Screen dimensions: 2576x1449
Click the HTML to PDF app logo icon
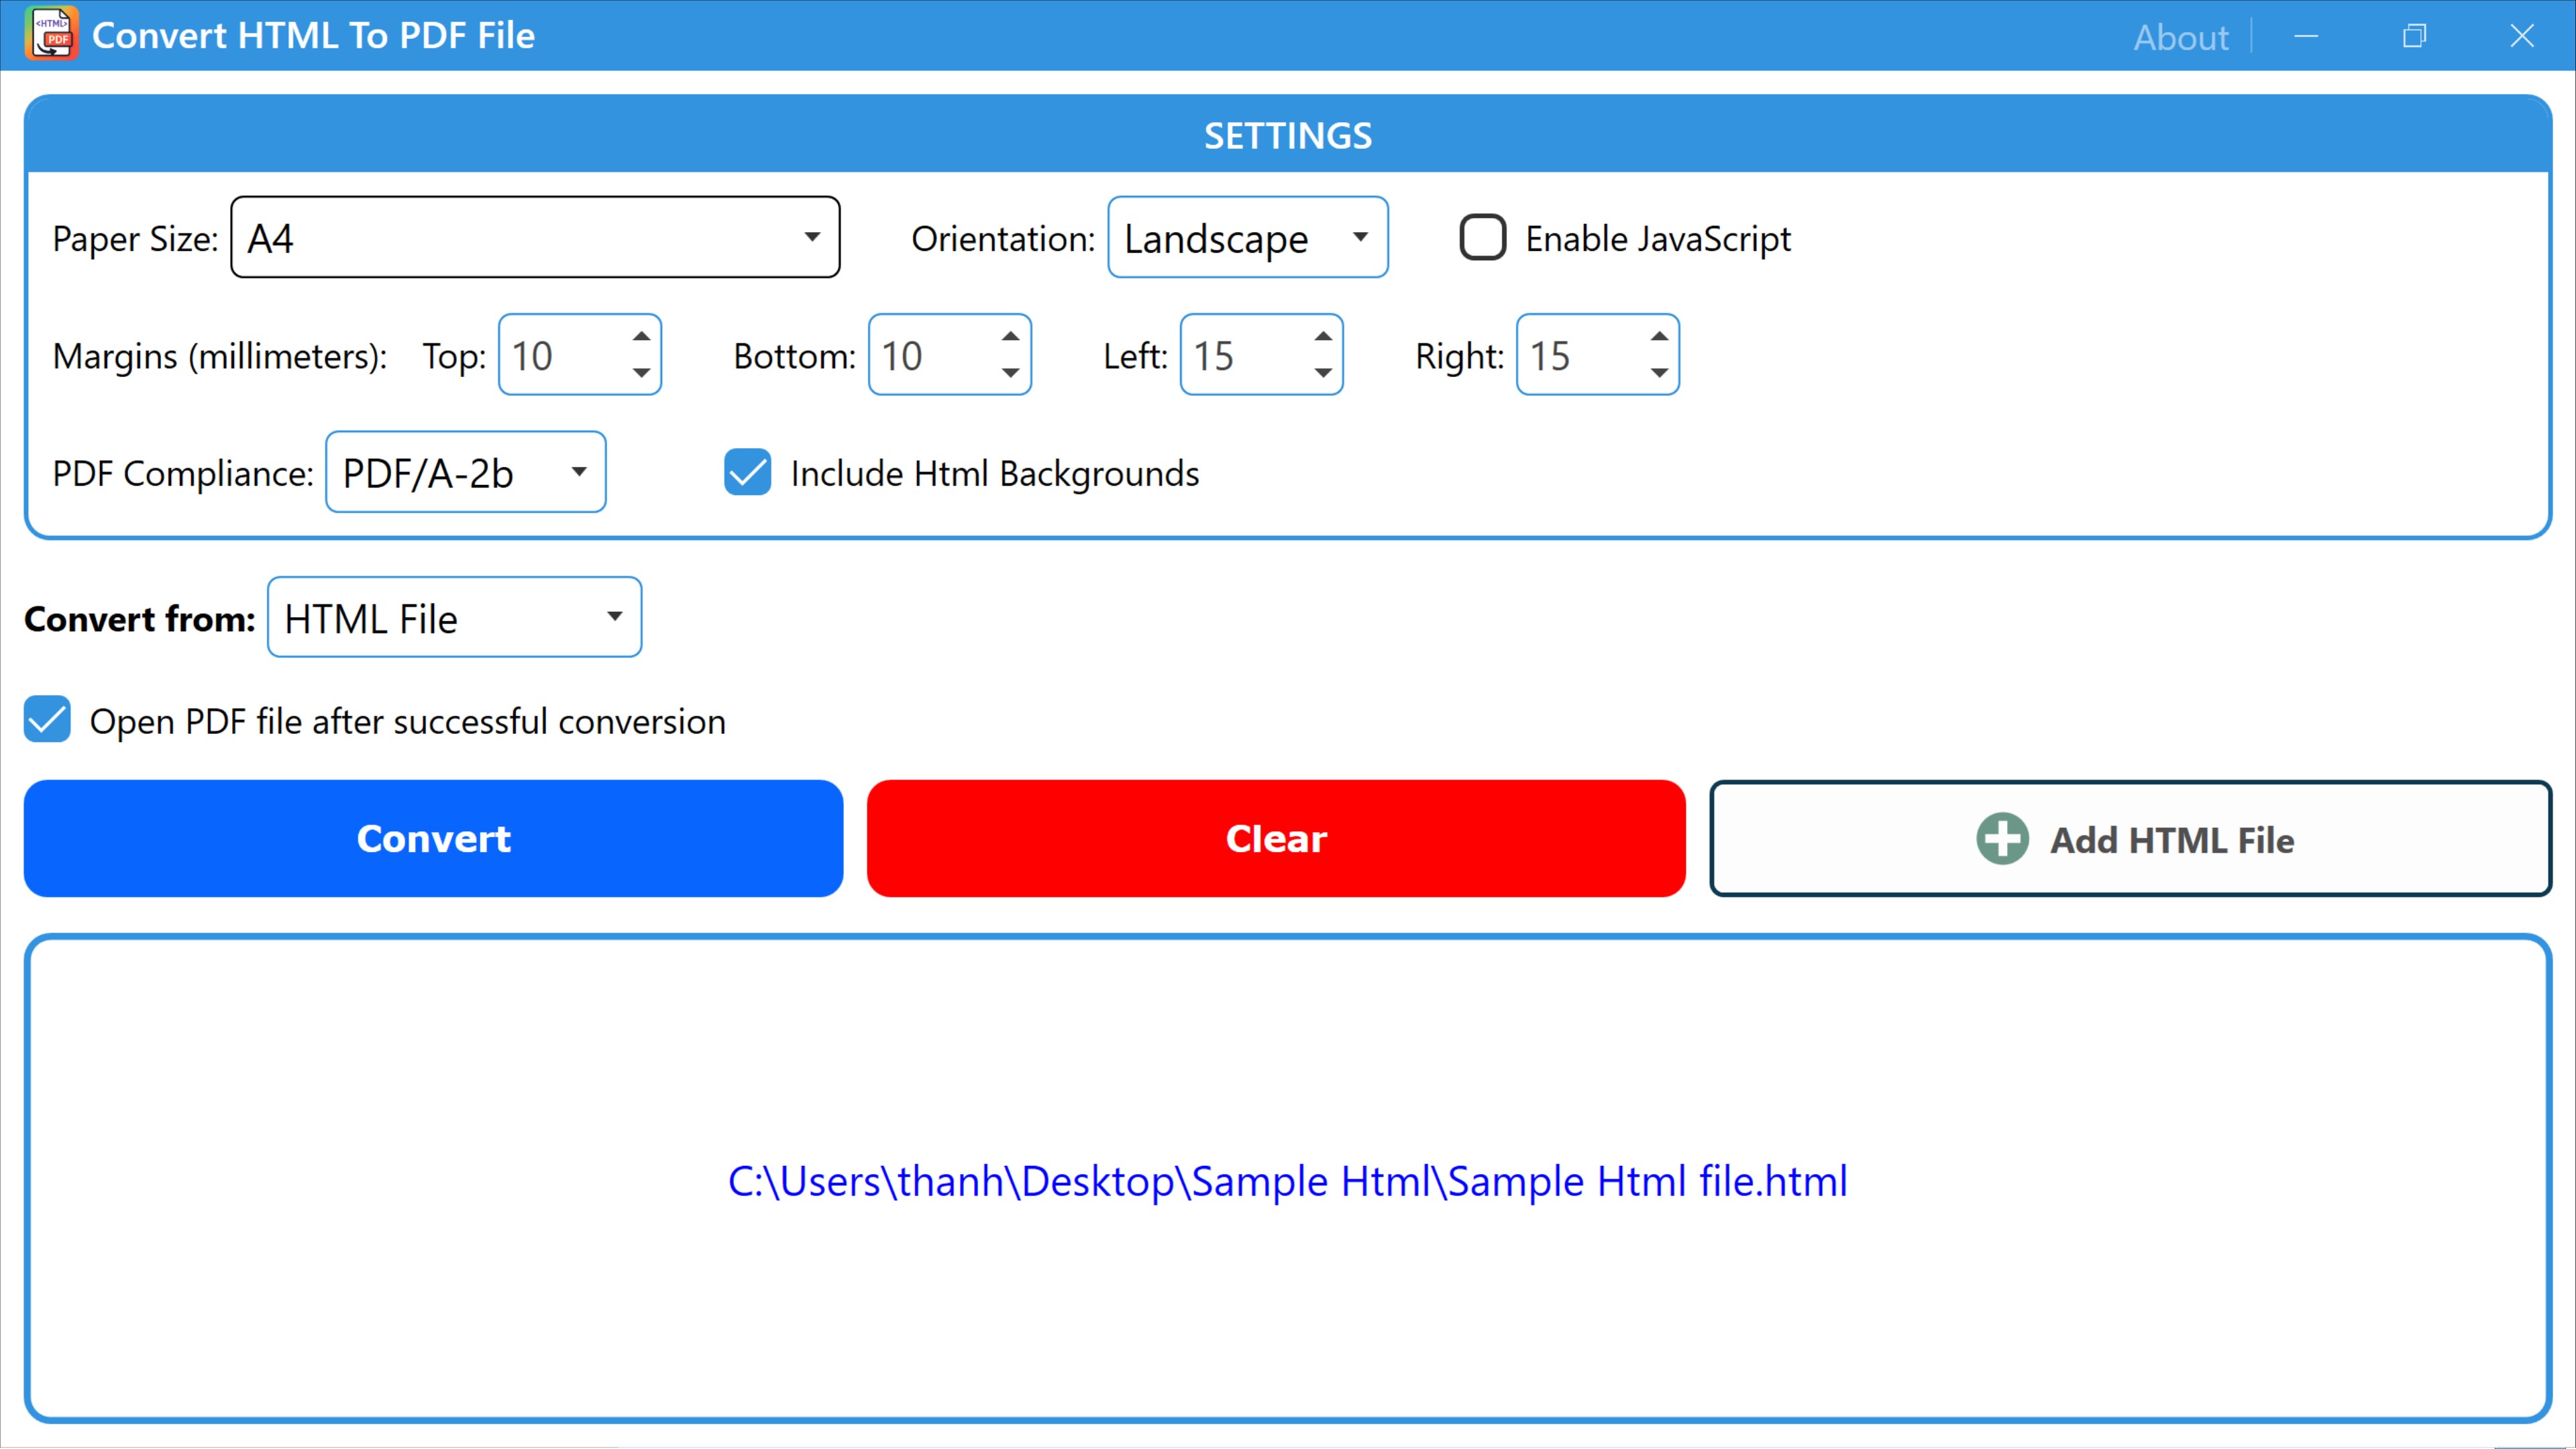tap(51, 34)
